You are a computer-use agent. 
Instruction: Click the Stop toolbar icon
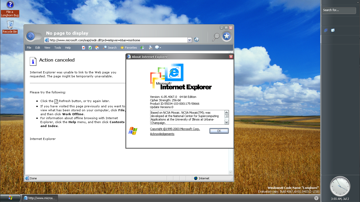point(84,48)
